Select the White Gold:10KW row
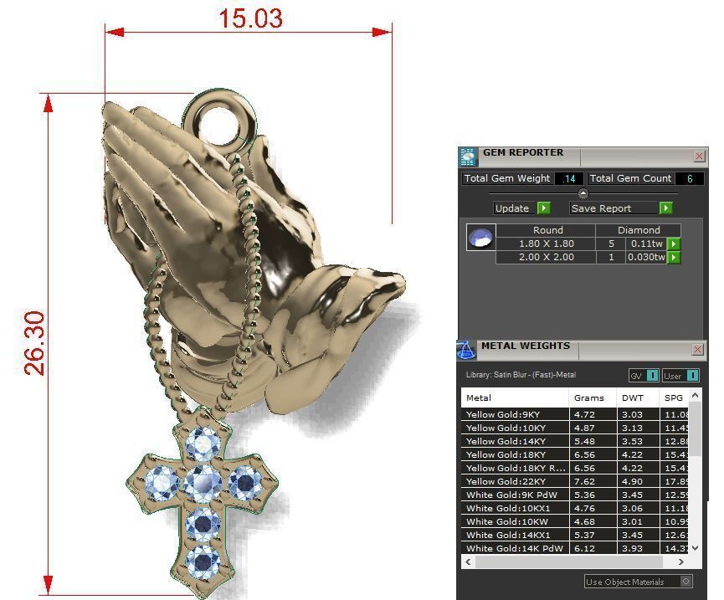Image resolution: width=724 pixels, height=600 pixels. [574, 521]
